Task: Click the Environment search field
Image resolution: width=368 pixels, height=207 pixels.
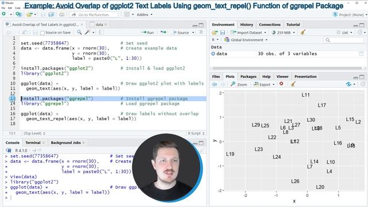Action: click(344, 40)
